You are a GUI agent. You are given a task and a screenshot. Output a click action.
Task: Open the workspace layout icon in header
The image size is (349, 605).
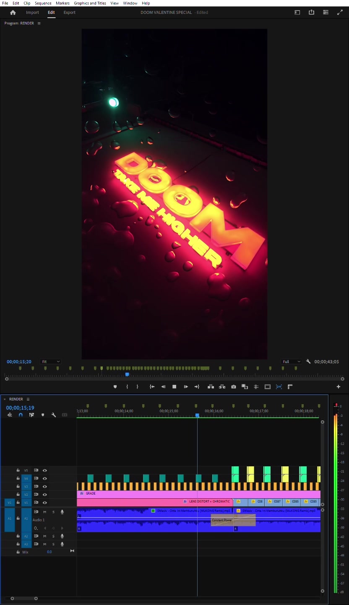pos(297,13)
